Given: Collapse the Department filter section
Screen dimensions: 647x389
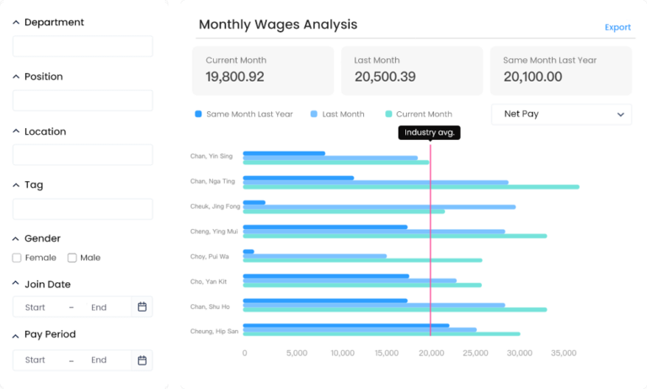Looking at the screenshot, I should [16, 23].
